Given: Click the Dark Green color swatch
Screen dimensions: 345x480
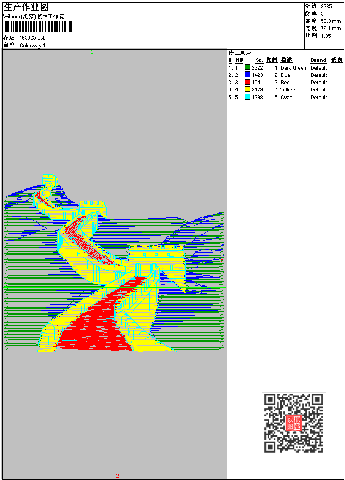Looking at the screenshot, I should tap(248, 67).
